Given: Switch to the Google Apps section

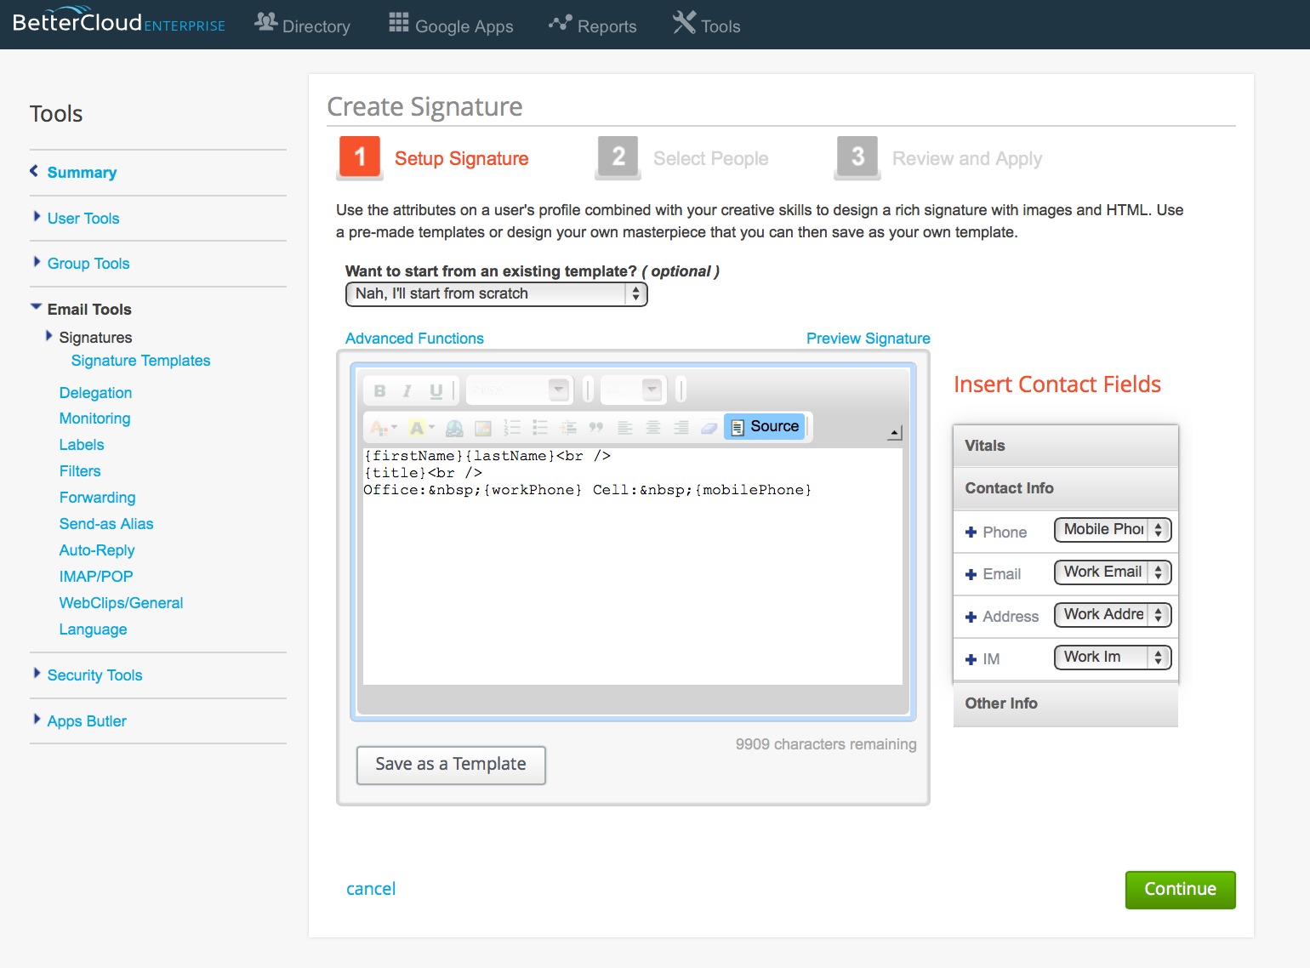Looking at the screenshot, I should pos(450,25).
